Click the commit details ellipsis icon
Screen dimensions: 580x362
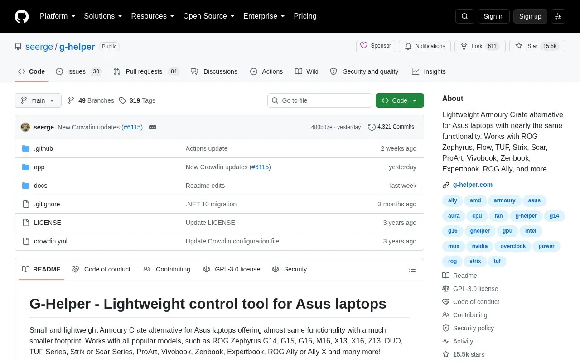pyautogui.click(x=153, y=127)
